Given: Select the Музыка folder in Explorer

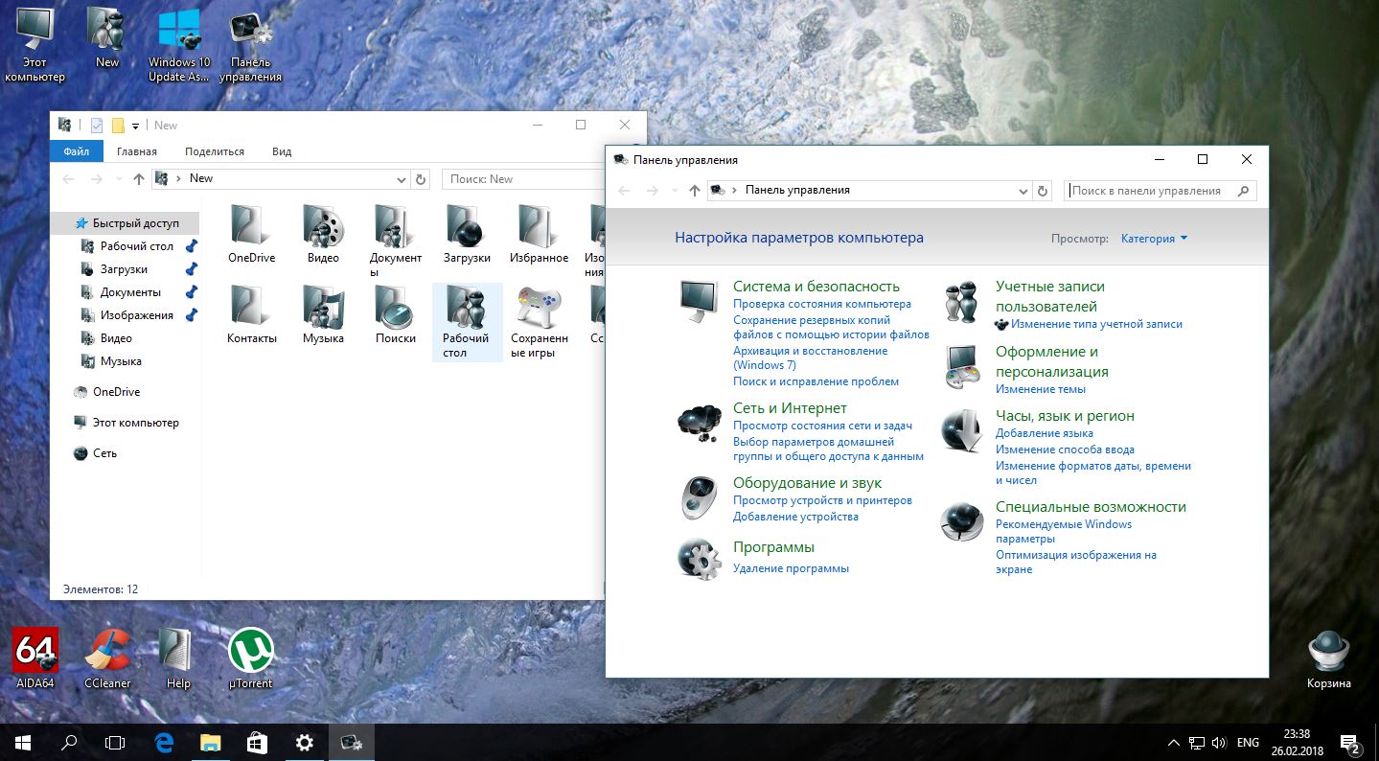Looking at the screenshot, I should point(323,310).
